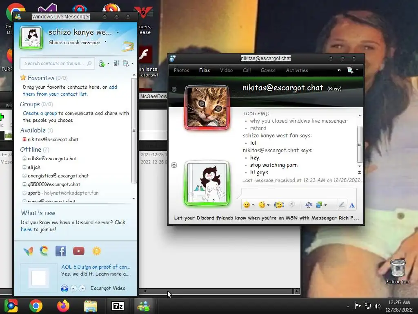
Task: Click the YouTube icon in Messenger
Action: (79, 251)
